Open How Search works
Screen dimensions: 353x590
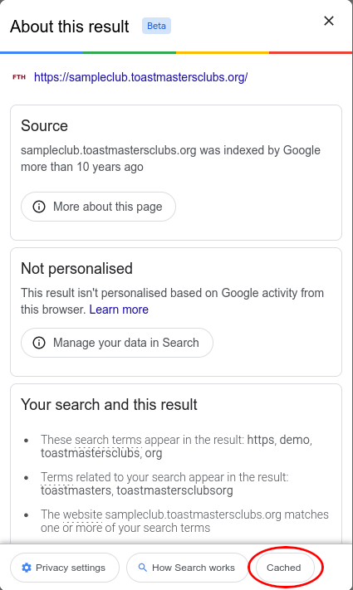[x=188, y=568]
